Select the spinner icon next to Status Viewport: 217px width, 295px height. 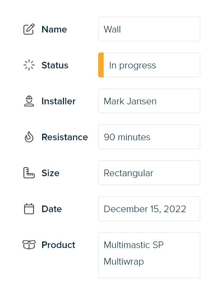coord(29,65)
